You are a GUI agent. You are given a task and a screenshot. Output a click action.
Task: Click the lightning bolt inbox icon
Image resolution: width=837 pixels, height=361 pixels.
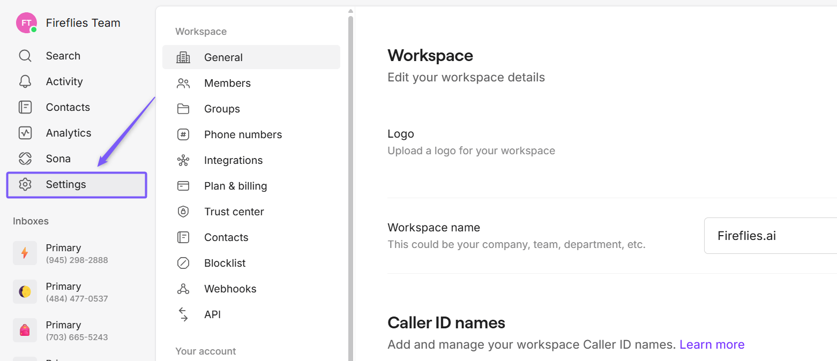pyautogui.click(x=25, y=253)
